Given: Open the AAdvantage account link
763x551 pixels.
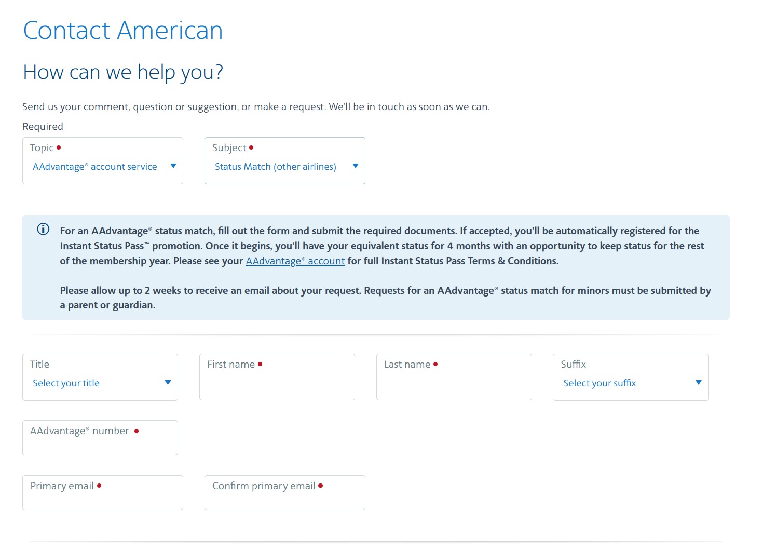Looking at the screenshot, I should click(x=295, y=261).
